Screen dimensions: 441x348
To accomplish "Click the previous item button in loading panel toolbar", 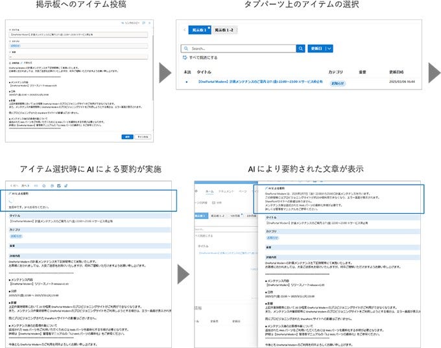I will (14, 185).
